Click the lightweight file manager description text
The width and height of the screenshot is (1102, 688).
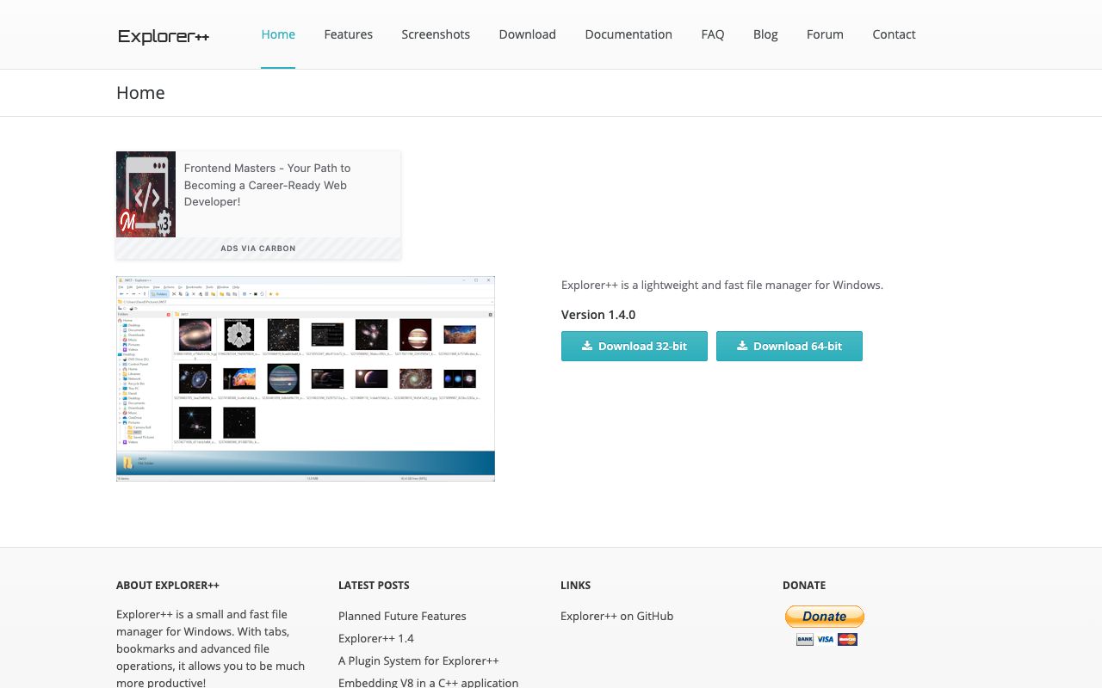(x=722, y=285)
